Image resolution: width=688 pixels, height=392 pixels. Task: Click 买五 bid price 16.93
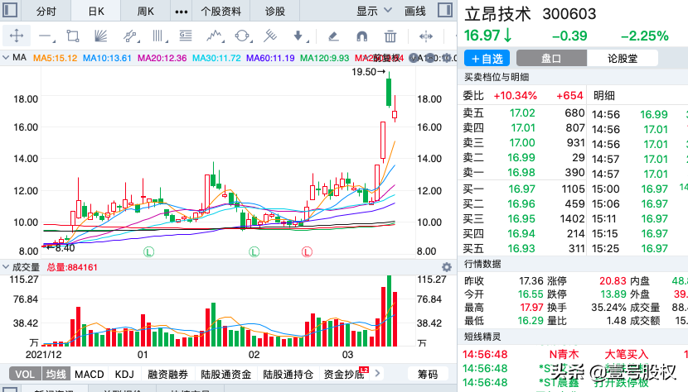click(x=521, y=248)
